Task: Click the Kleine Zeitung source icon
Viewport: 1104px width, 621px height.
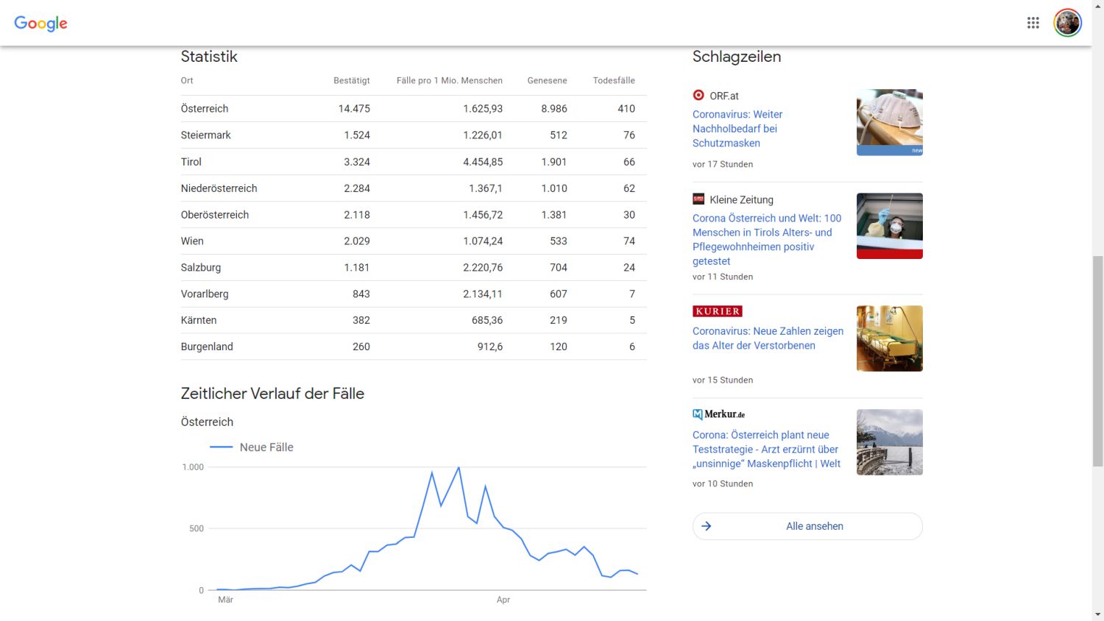Action: (x=698, y=199)
